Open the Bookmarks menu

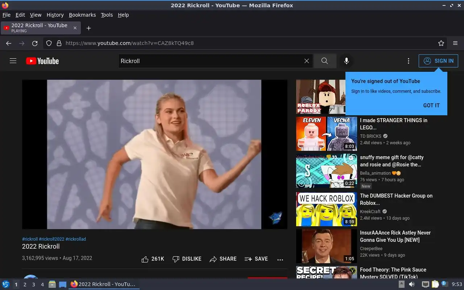82,15
